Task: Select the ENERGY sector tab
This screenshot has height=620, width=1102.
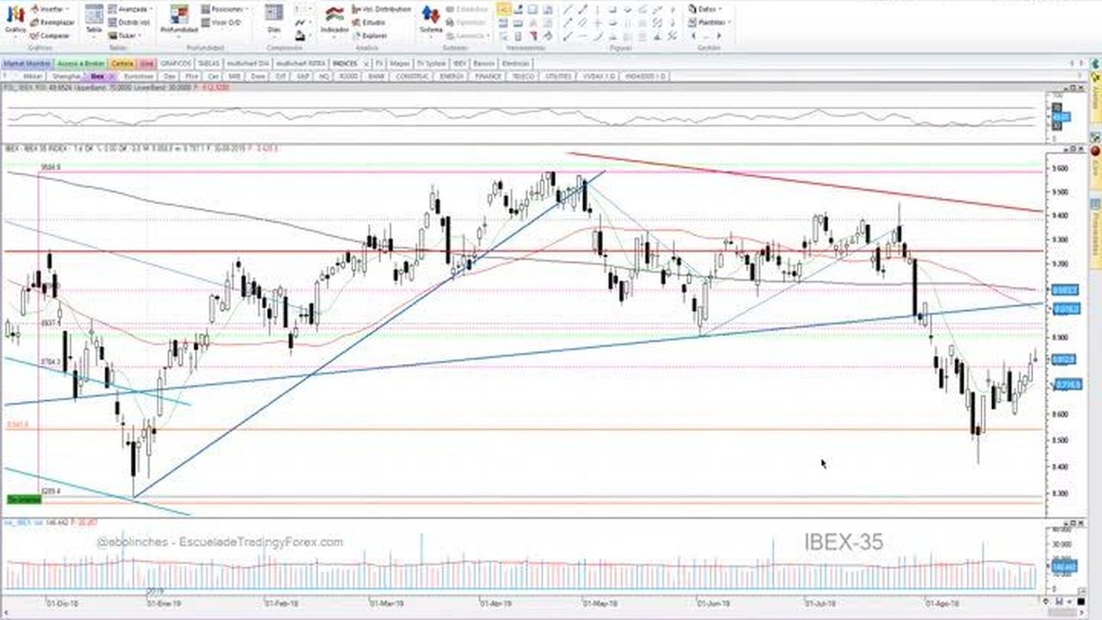Action: pos(452,76)
